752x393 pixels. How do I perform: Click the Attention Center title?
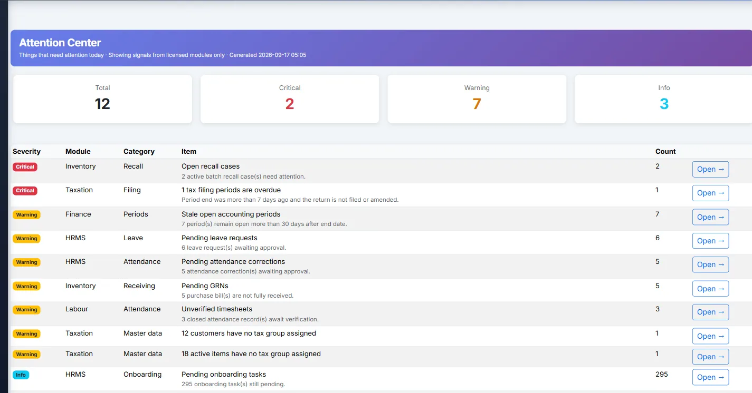[60, 43]
